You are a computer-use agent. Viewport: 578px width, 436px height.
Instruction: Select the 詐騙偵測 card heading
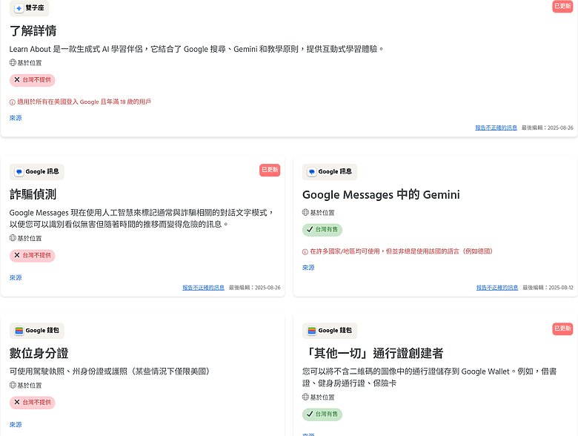tap(33, 194)
